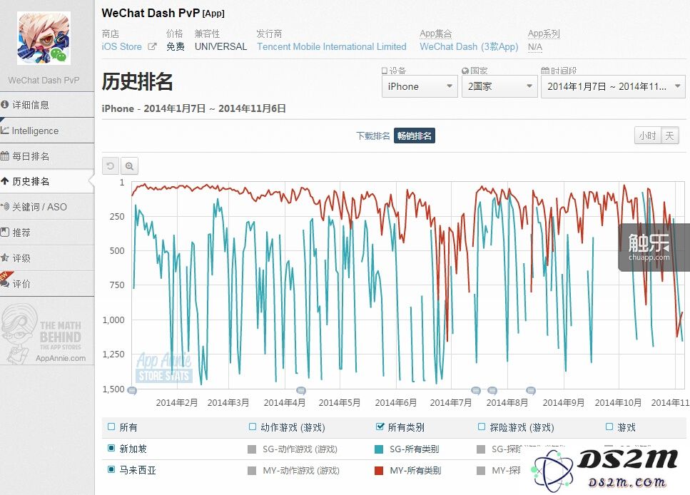Click the key icon beside 关键词 / ASO

click(x=5, y=206)
